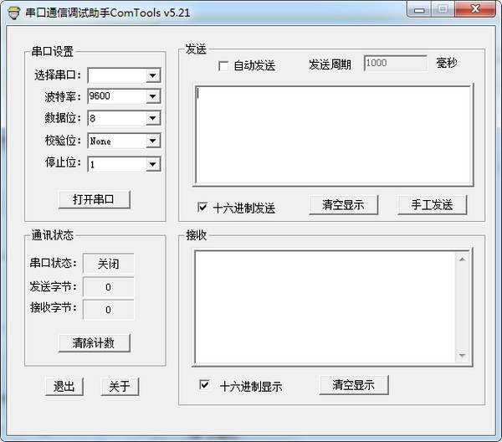Clear receive area with 清空显示 button

pos(354,385)
